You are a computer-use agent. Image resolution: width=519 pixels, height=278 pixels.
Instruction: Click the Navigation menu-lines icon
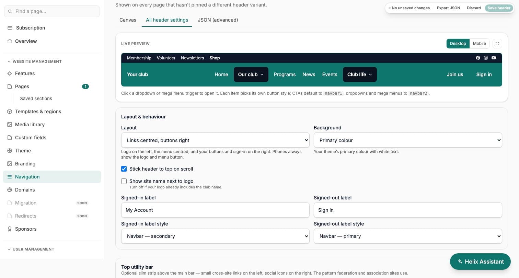(x=10, y=177)
